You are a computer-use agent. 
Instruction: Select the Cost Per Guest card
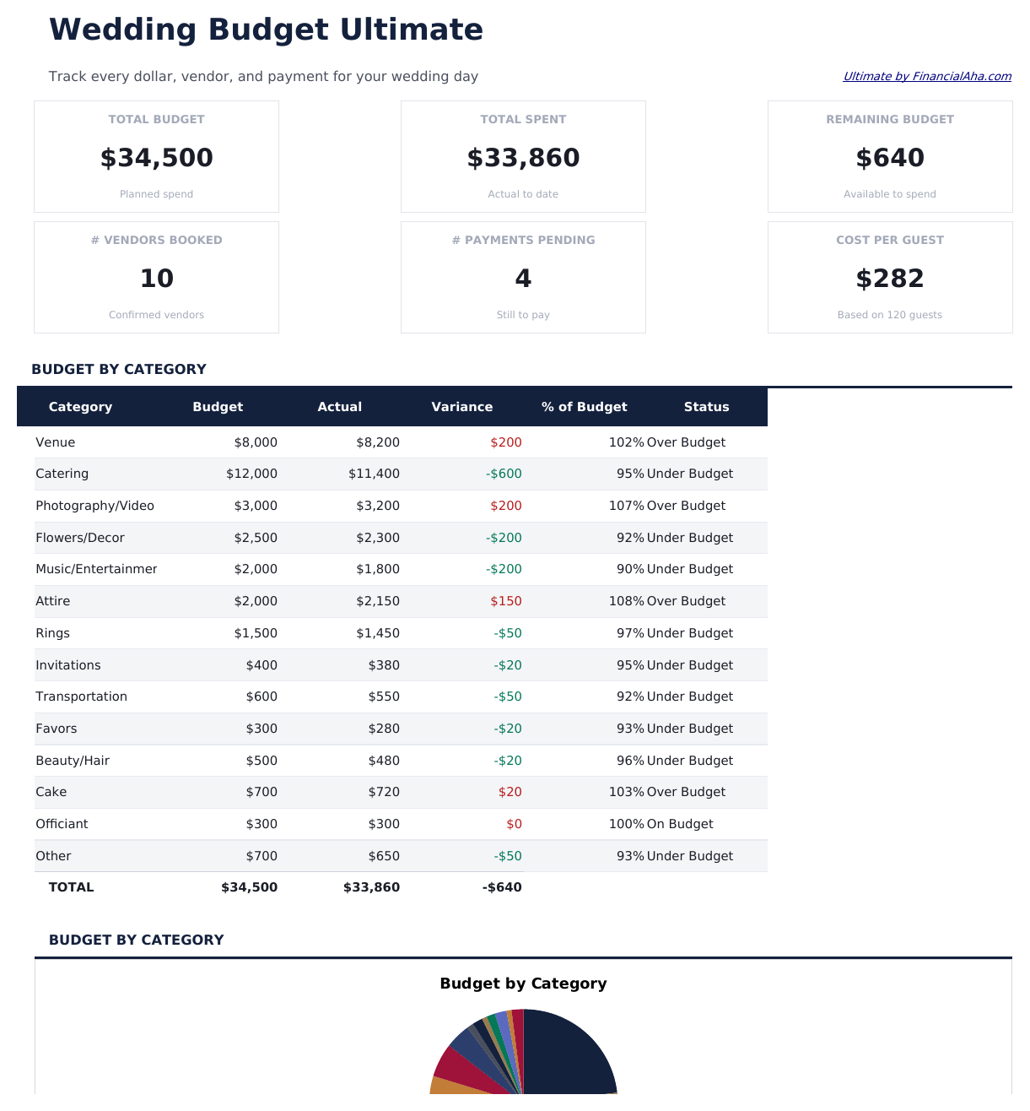tap(890, 277)
